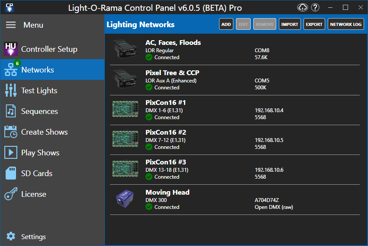Click the Sequences music file icon
Image resolution: width=368 pixels, height=246 pixels.
(11, 111)
